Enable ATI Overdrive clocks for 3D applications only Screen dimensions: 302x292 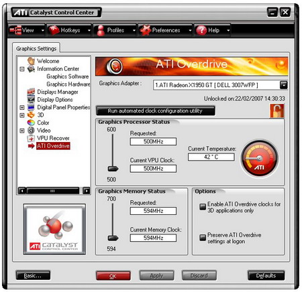[203, 207]
